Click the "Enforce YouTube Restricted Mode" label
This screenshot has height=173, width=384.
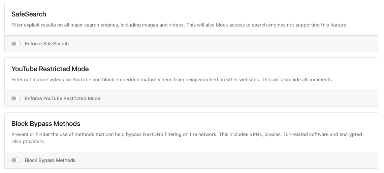point(62,98)
